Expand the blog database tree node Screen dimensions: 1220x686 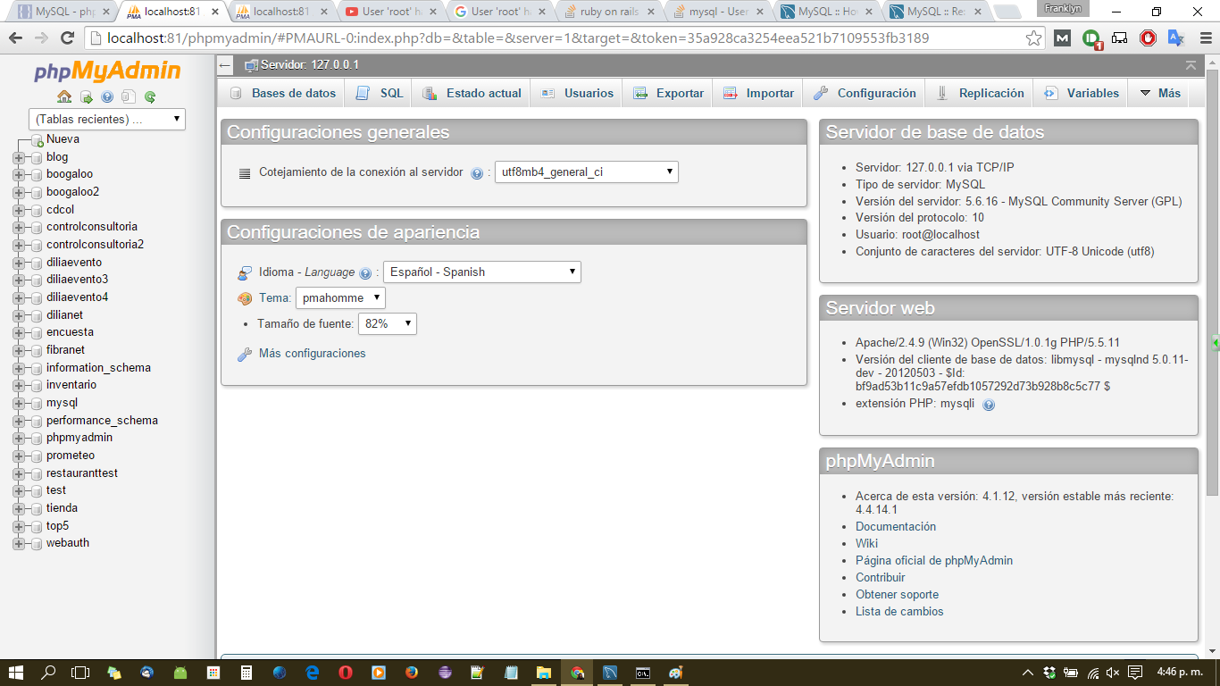coord(19,158)
